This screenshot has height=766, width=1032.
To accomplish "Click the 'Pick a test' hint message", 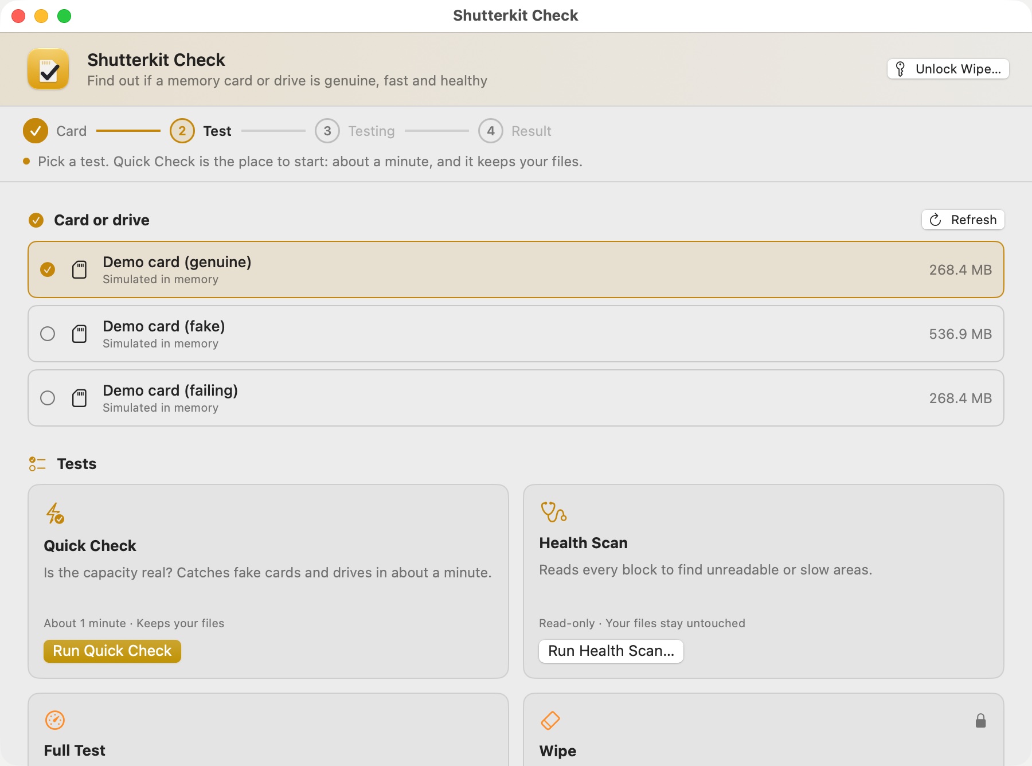I will click(x=310, y=162).
